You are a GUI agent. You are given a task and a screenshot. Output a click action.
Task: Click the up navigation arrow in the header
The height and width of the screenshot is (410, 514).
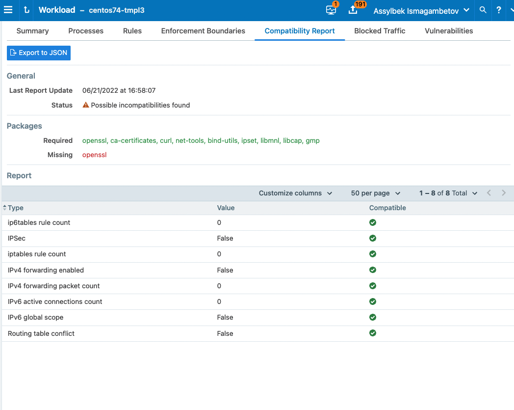[26, 10]
